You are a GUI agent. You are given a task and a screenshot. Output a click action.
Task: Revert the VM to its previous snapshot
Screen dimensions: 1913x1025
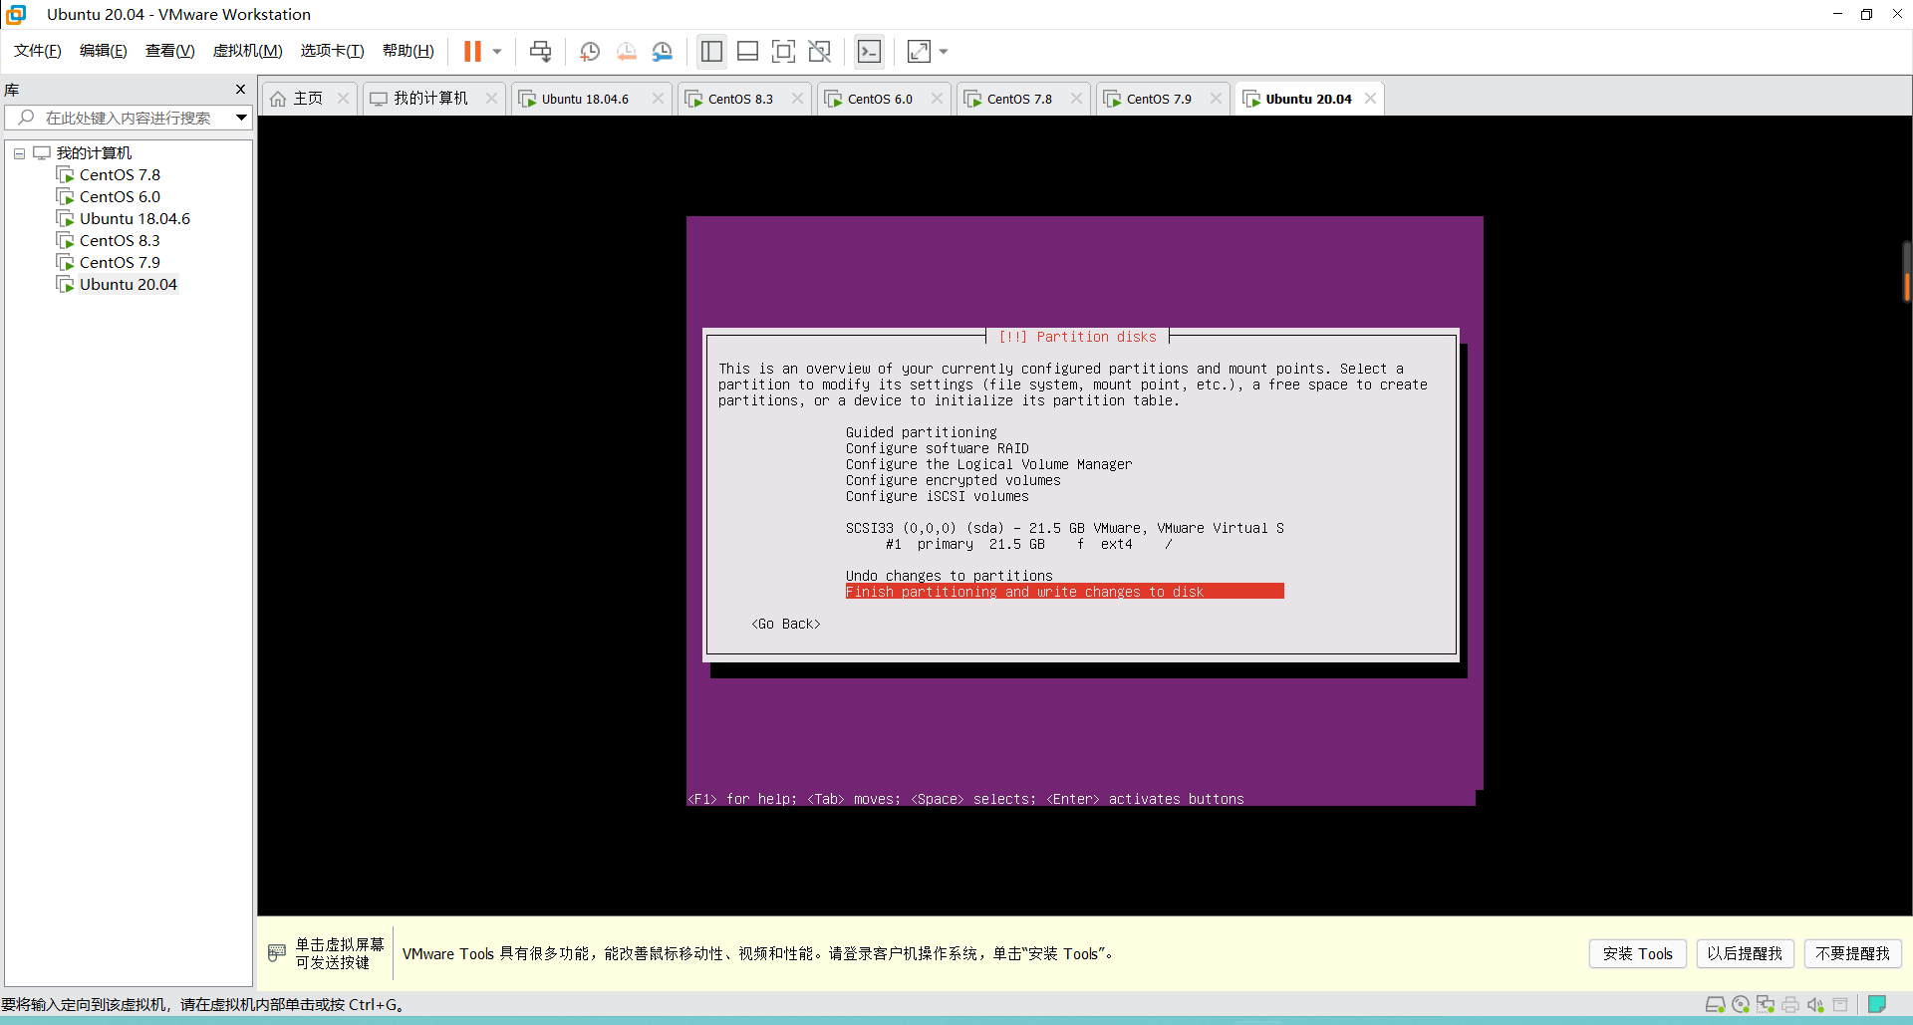(627, 51)
